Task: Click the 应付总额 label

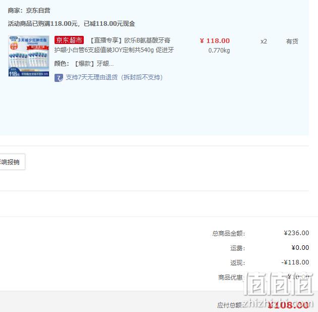Action: [x=230, y=305]
